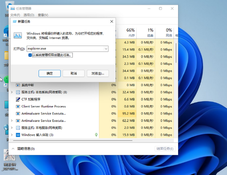Click the green leaf suspended status icon
This screenshot has height=175, width=227.
tap(96, 135)
